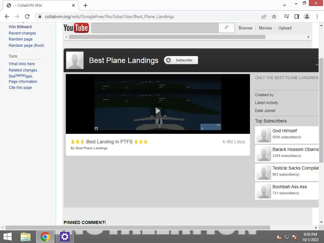Click the avatar beside 731 subscriber(s)
Image resolution: width=324 pixels, height=243 pixels.
click(x=264, y=191)
